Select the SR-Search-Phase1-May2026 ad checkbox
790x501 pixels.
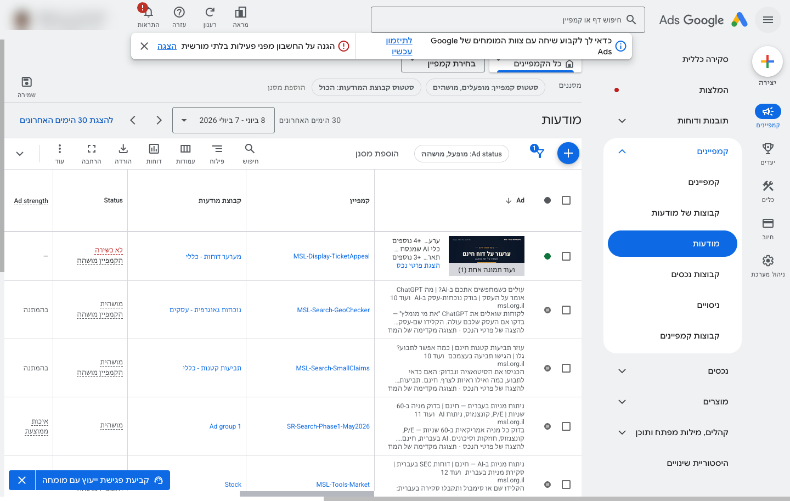566,426
